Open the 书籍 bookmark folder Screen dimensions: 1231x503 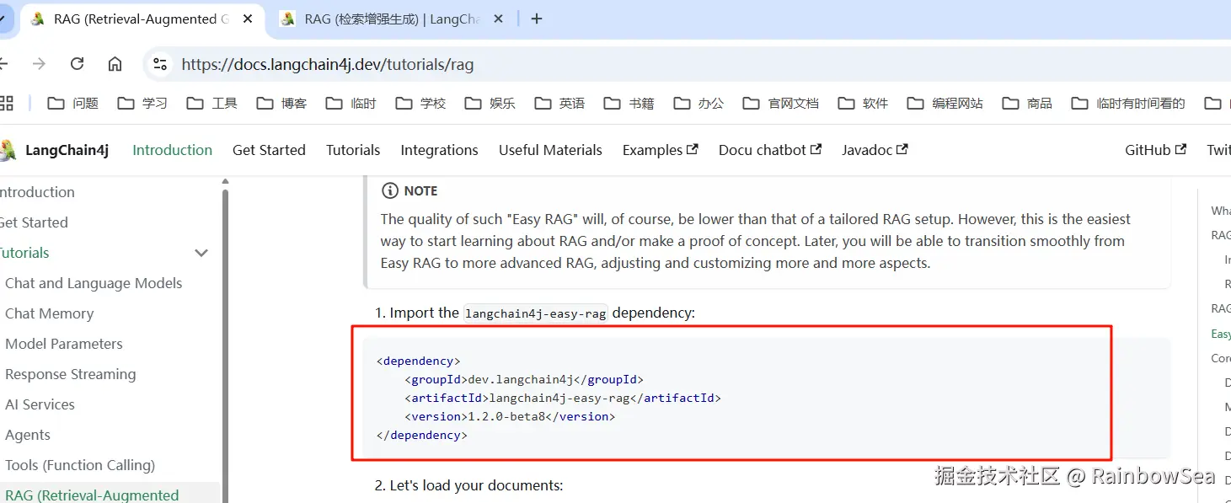point(629,103)
